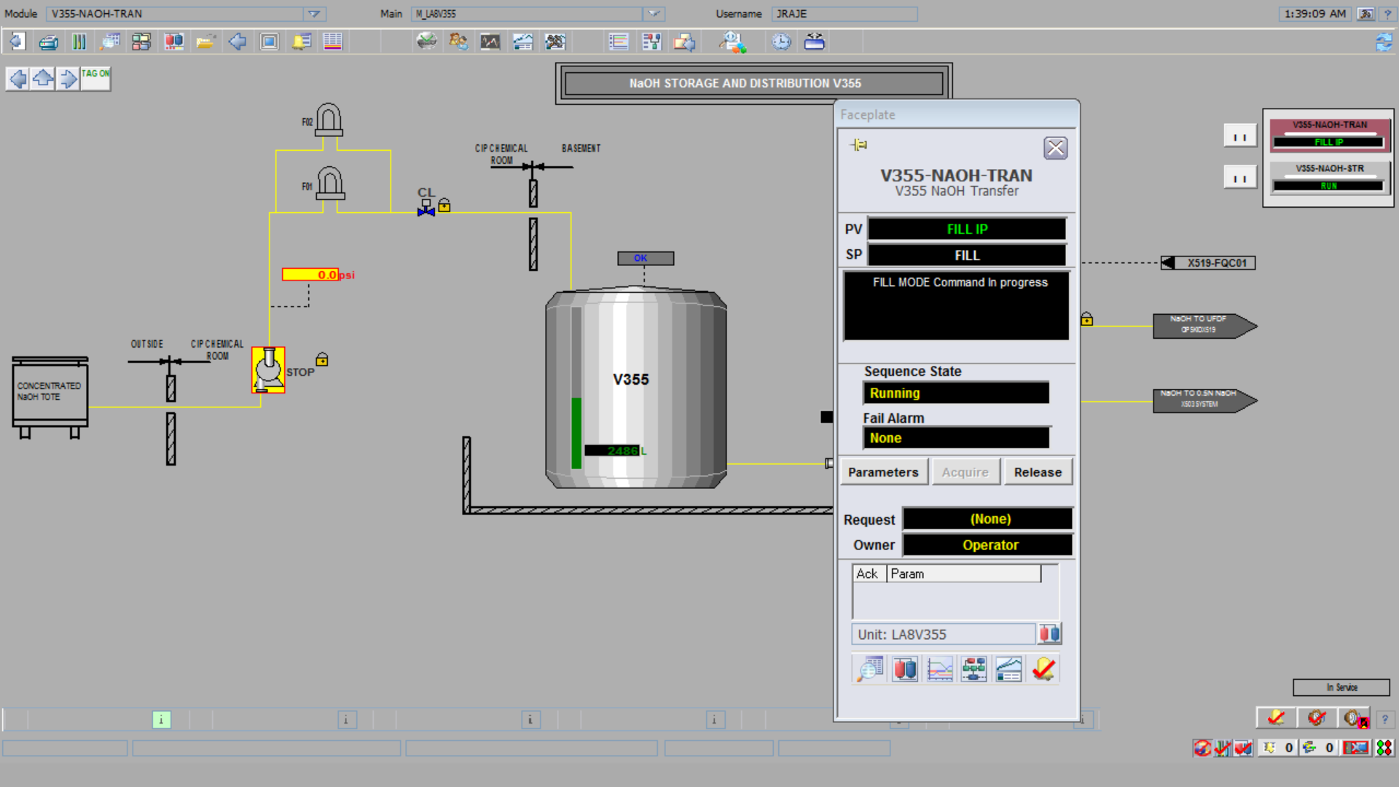The width and height of the screenshot is (1399, 787).
Task: Click the magnifier search shapes toolbar icon
Action: pos(733,42)
